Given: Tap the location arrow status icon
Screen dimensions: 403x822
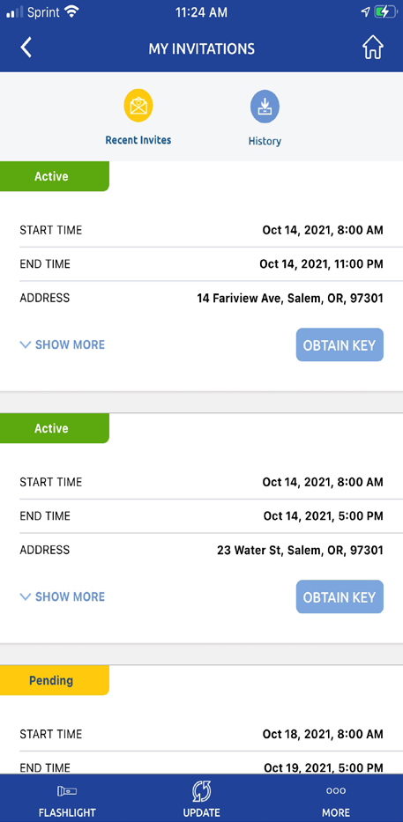Looking at the screenshot, I should [x=366, y=12].
